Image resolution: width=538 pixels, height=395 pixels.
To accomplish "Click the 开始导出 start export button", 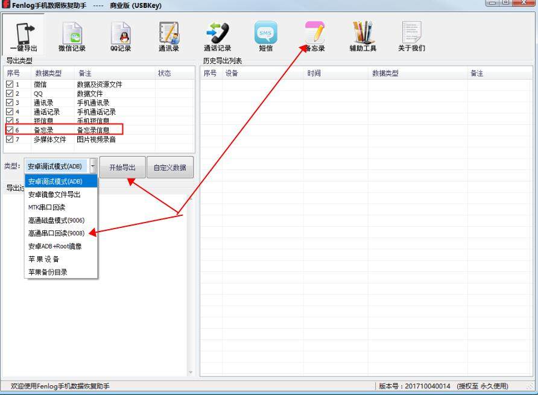I will click(122, 168).
